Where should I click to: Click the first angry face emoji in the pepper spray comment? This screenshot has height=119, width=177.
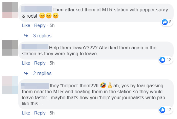coord(42,16)
